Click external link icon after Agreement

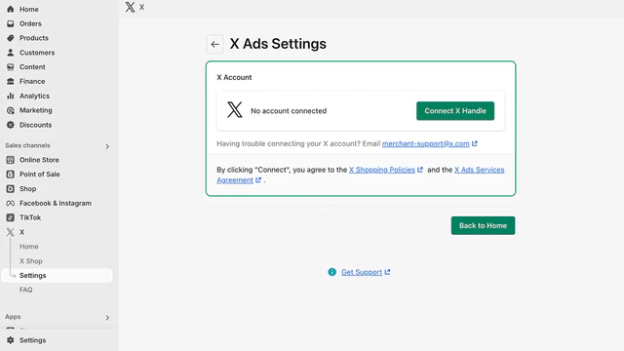pyautogui.click(x=258, y=179)
